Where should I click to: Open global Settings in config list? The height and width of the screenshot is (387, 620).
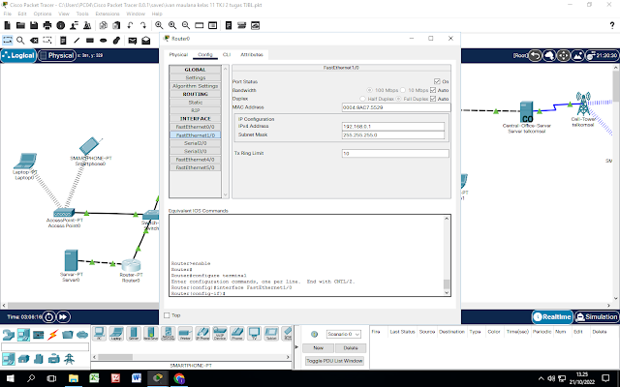[196, 77]
